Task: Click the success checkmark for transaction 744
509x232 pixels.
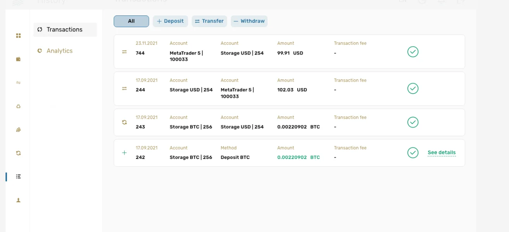Action: point(413,52)
